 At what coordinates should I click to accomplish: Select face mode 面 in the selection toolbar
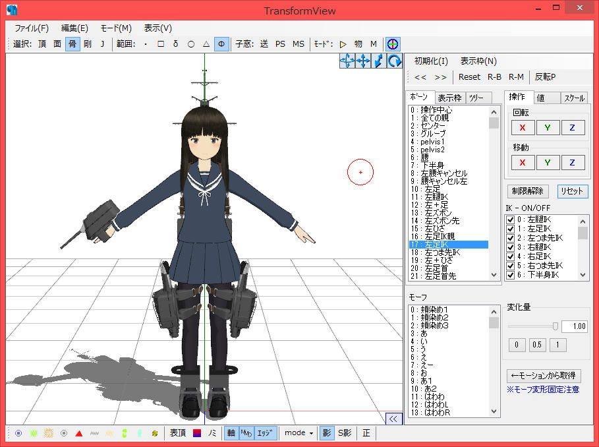pyautogui.click(x=57, y=44)
